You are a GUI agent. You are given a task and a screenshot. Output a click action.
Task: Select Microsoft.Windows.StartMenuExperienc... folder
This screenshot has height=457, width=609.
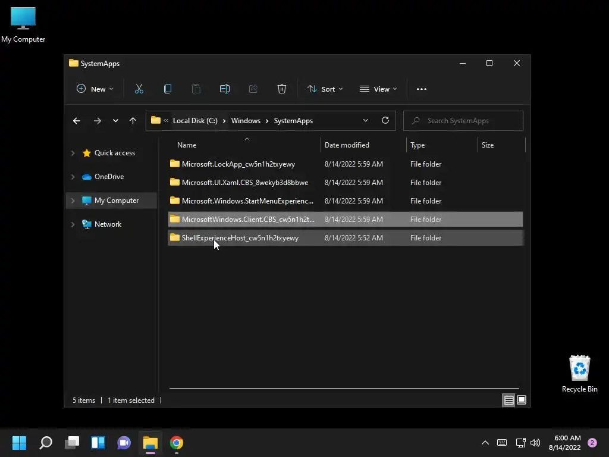click(346, 201)
